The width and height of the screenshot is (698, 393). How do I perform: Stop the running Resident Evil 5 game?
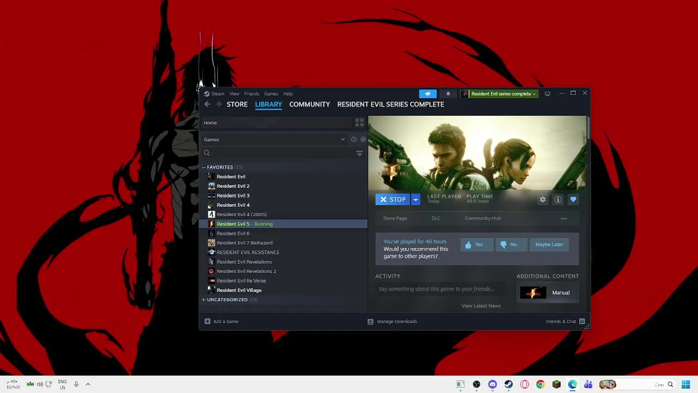click(393, 200)
